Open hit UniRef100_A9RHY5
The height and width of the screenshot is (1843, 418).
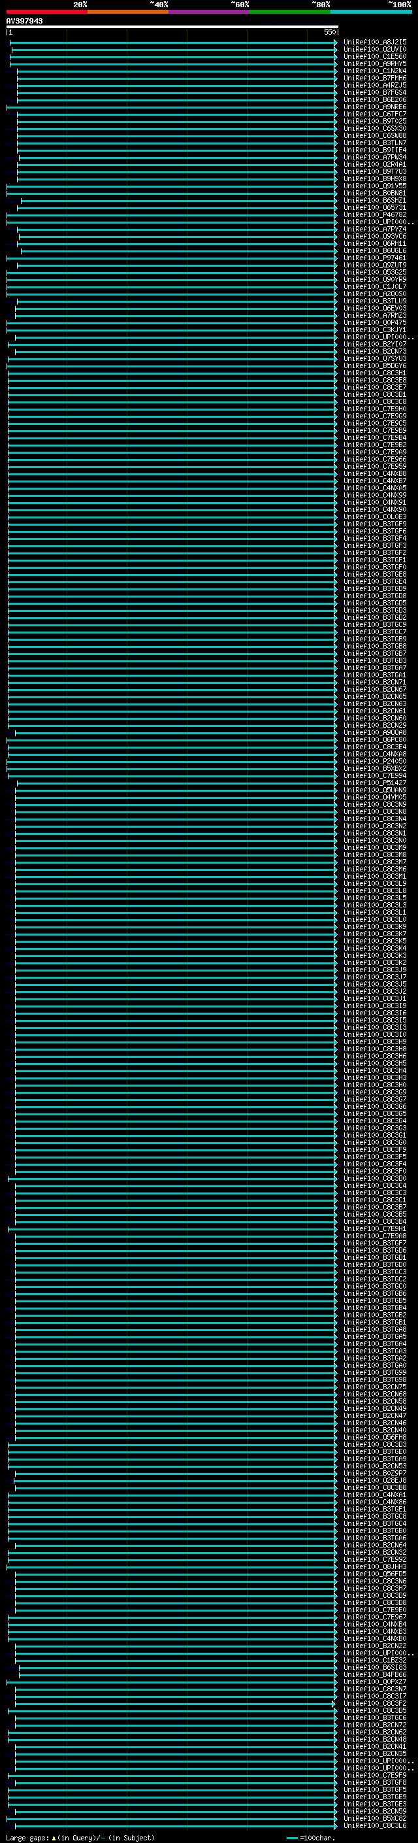tap(375, 63)
